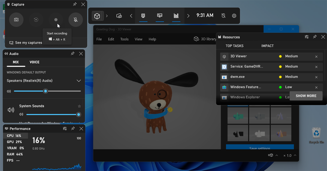Image resolution: width=327 pixels, height=171 pixels.
Task: Favorite System Sounds with star icon
Action: (79, 106)
